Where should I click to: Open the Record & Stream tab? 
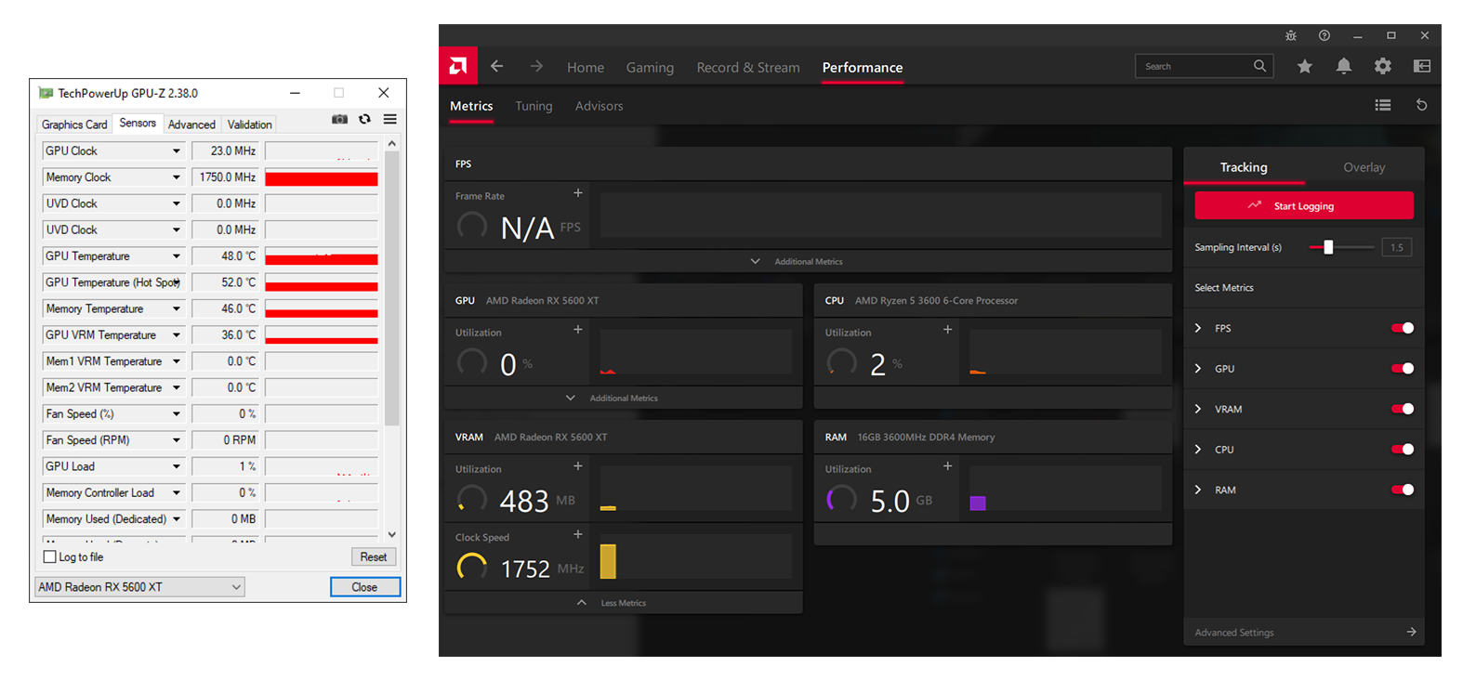click(x=748, y=68)
